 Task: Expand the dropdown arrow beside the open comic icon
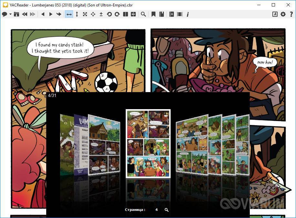coord(10,14)
